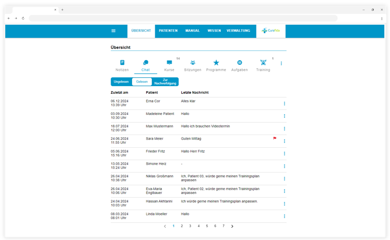
Task: Open row menu for Linda Moeller
Action: [x=284, y=216]
